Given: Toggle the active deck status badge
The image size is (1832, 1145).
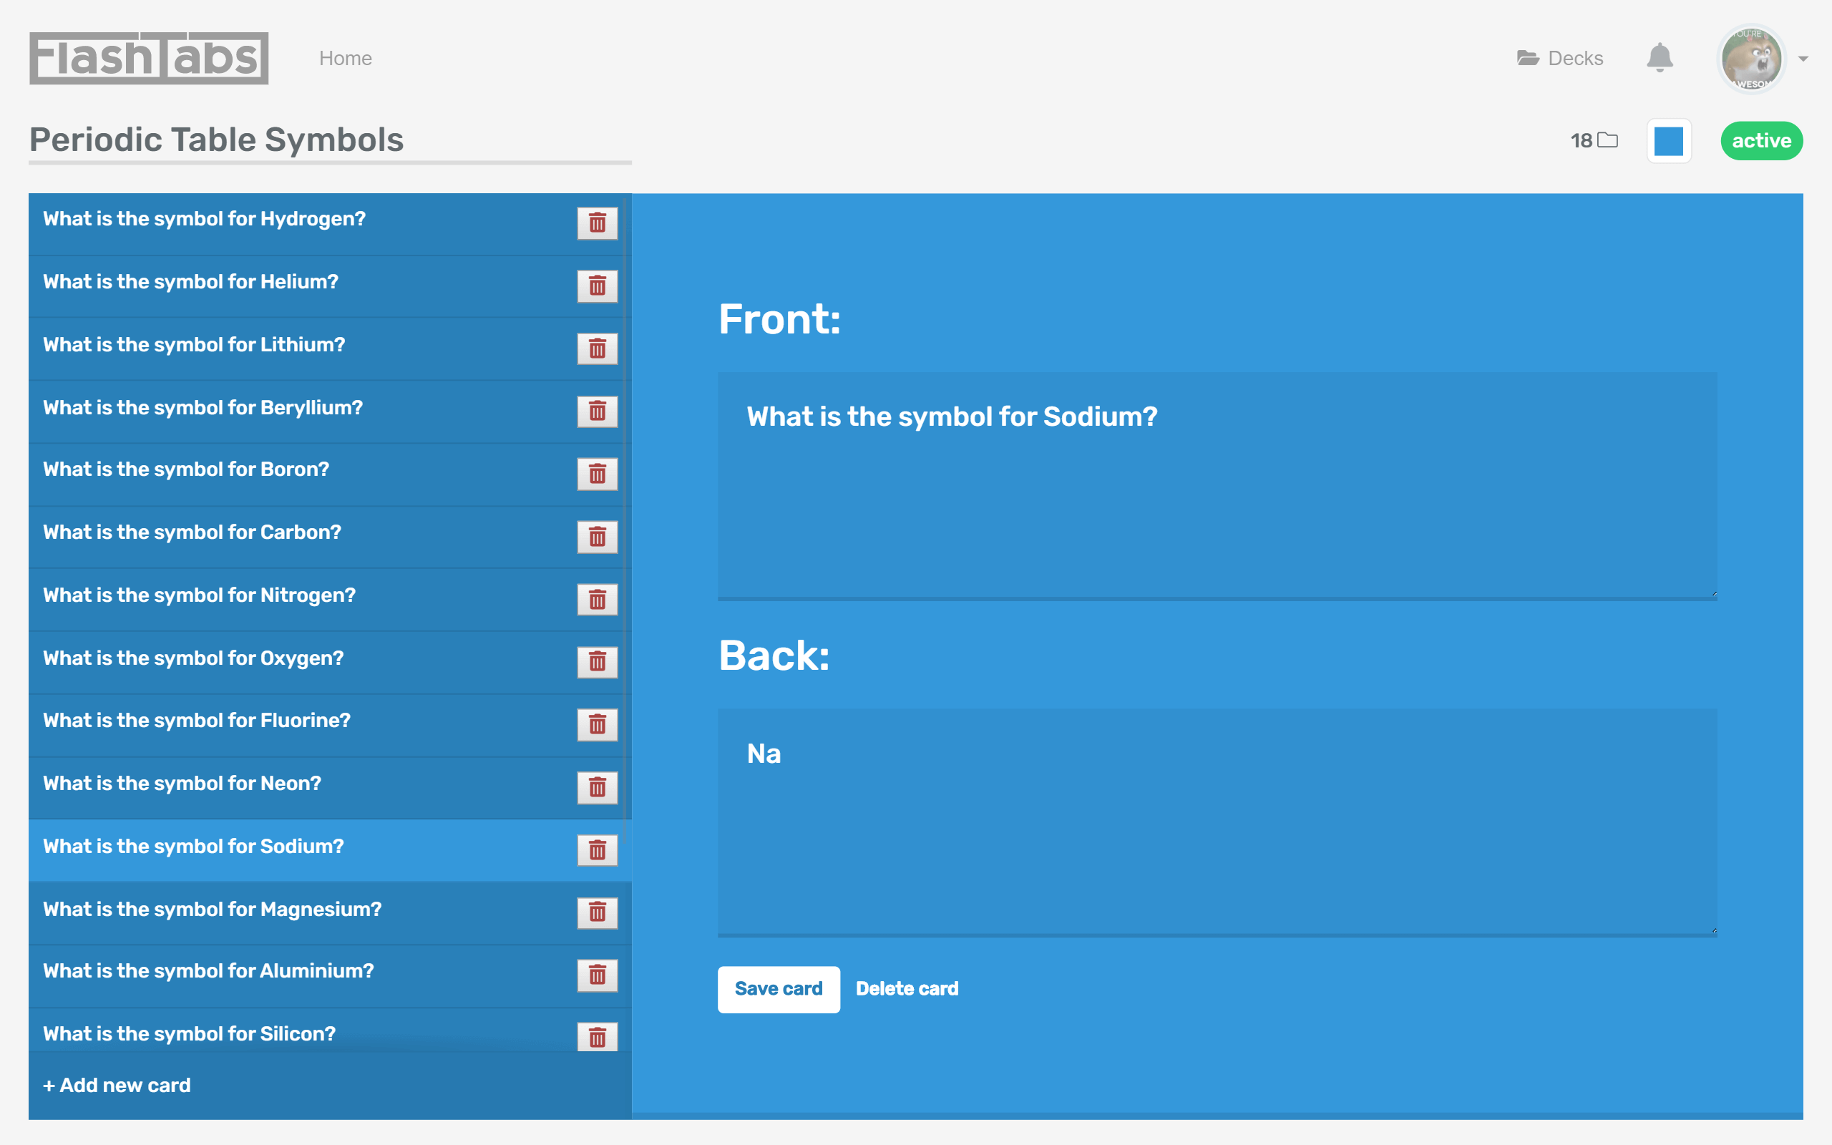Looking at the screenshot, I should tap(1762, 141).
